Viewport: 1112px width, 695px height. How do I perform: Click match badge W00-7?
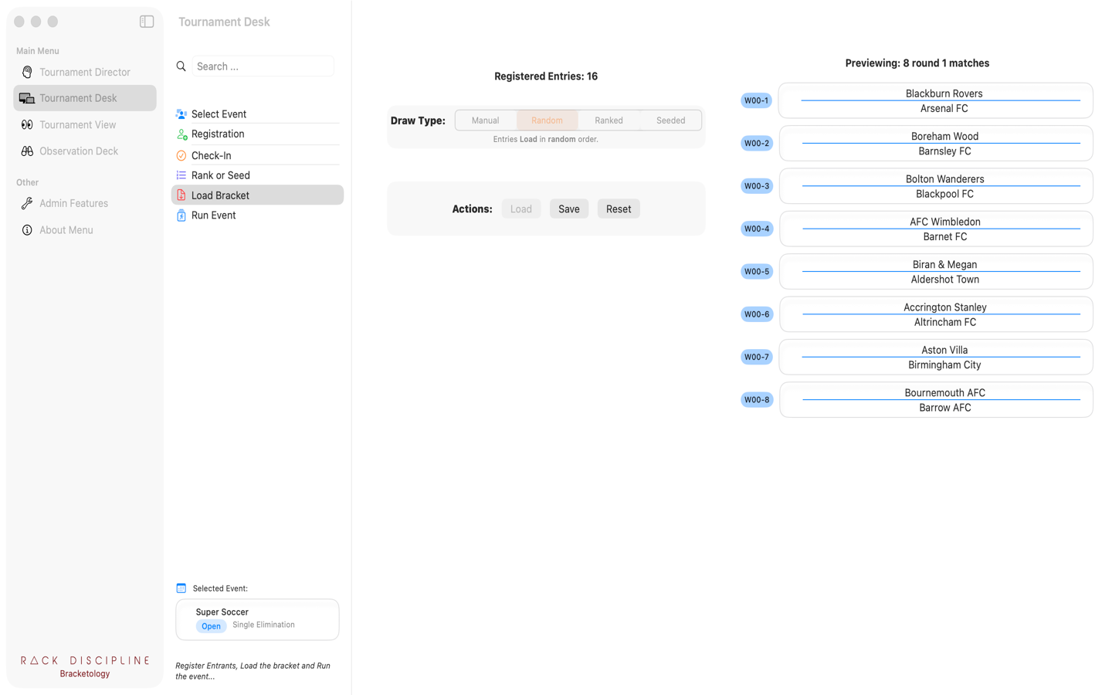757,357
